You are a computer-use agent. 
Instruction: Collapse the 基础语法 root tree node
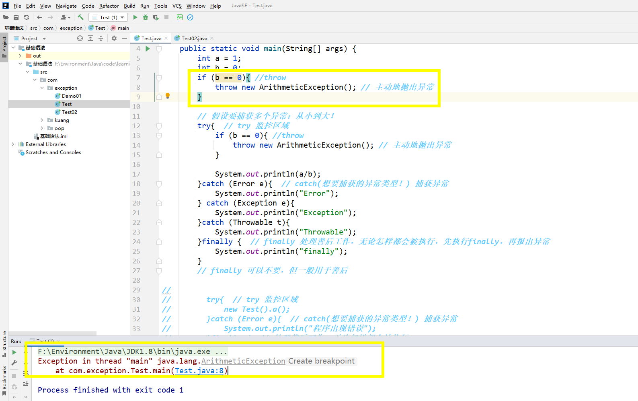coord(13,48)
